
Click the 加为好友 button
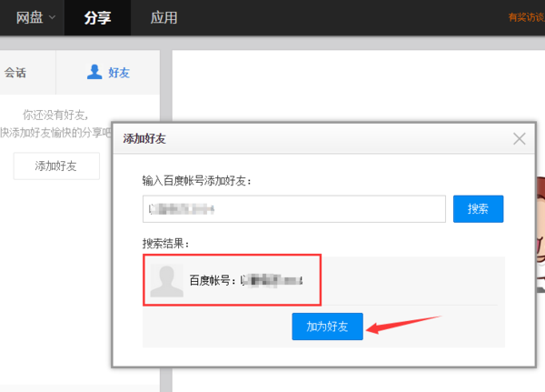(327, 327)
